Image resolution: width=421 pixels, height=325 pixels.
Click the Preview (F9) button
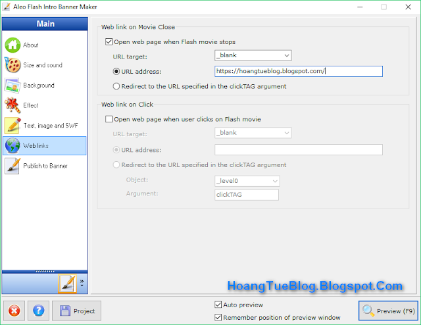(389, 311)
